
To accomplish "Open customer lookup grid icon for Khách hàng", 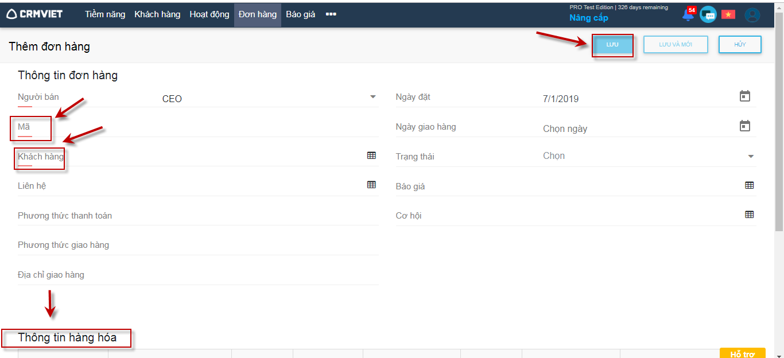I will (371, 155).
